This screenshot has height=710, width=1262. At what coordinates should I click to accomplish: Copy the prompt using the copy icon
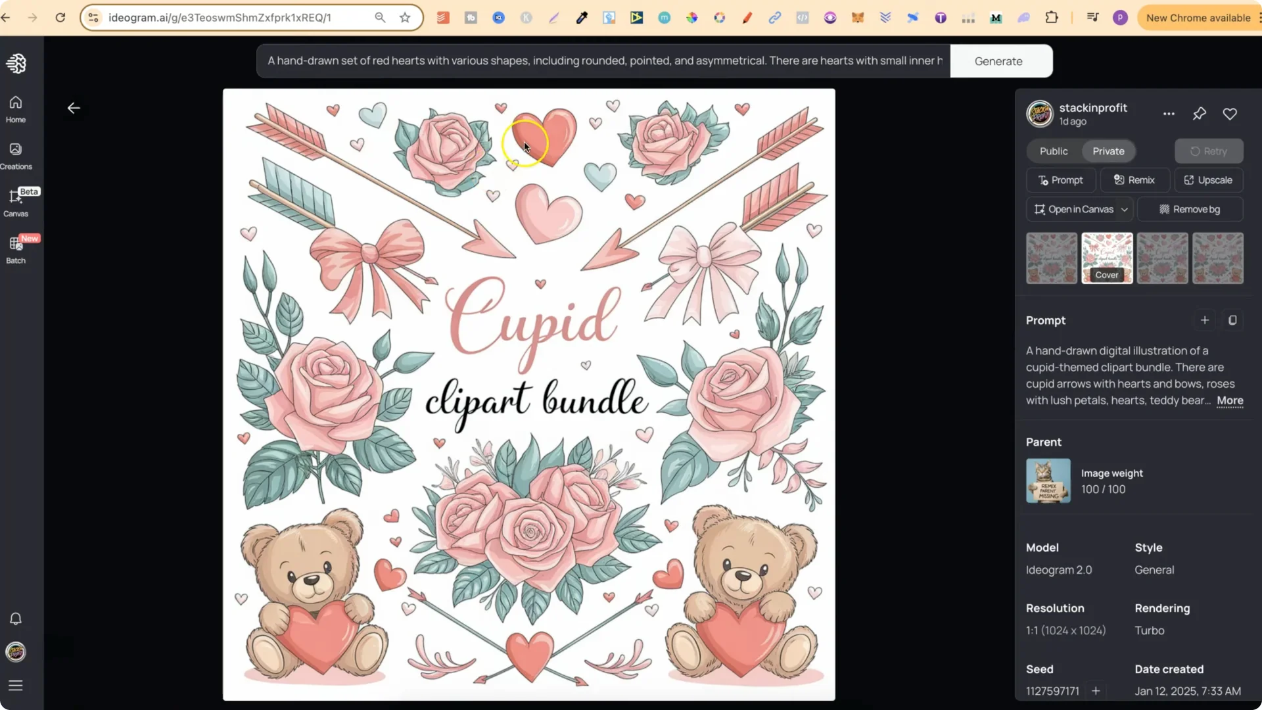[1233, 320]
